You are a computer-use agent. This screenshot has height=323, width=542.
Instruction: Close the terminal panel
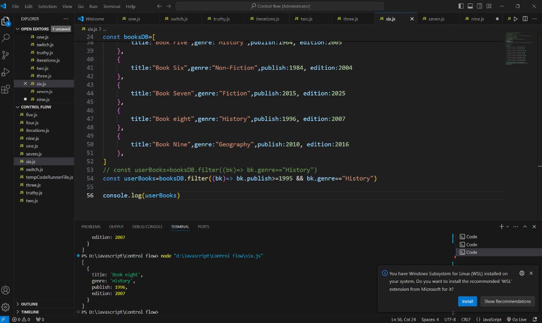click(535, 226)
